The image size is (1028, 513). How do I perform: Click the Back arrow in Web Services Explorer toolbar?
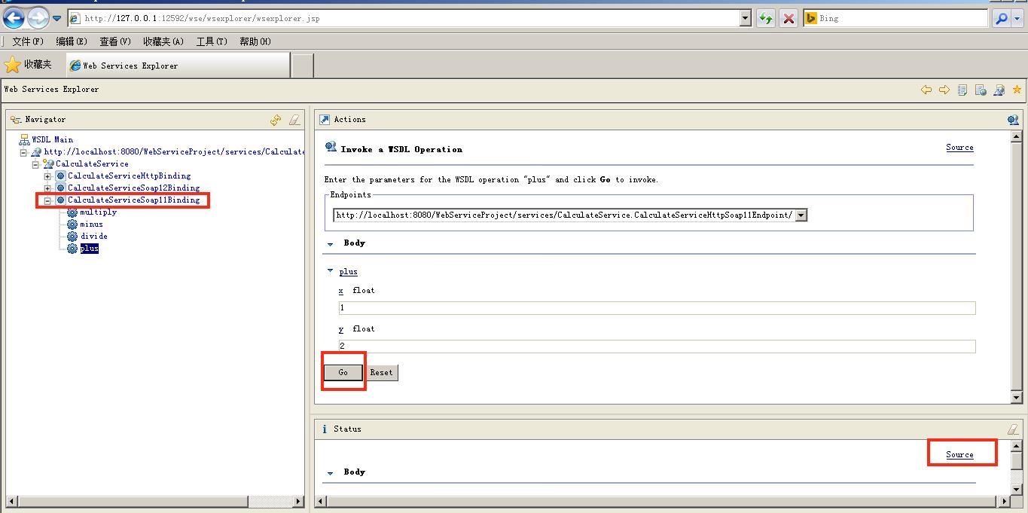[x=926, y=90]
